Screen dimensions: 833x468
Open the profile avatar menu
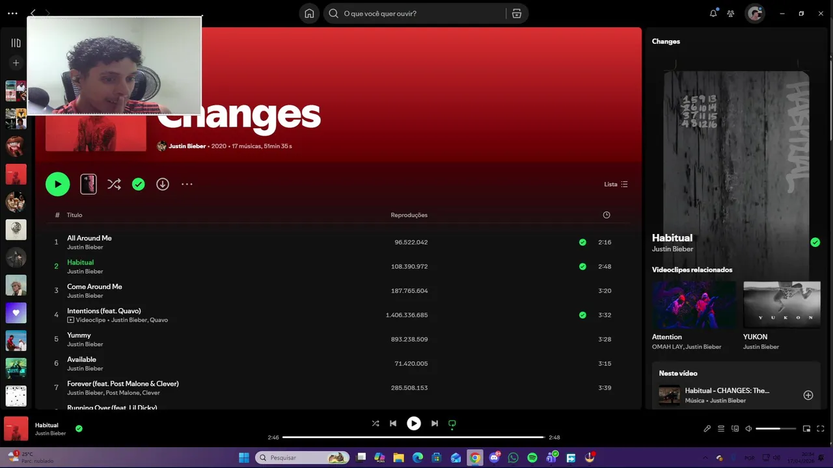[755, 14]
